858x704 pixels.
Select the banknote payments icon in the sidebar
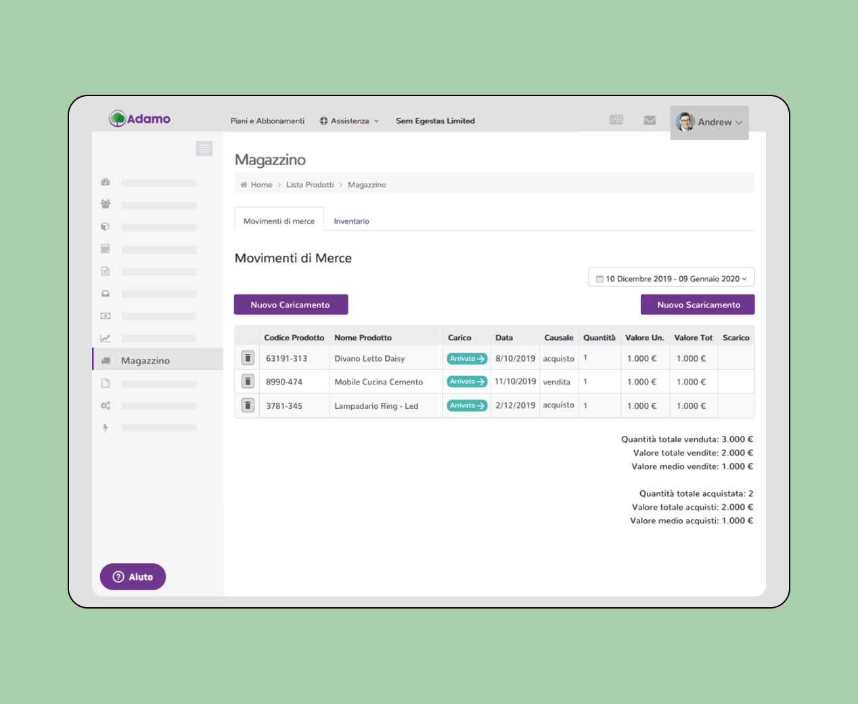tap(106, 315)
